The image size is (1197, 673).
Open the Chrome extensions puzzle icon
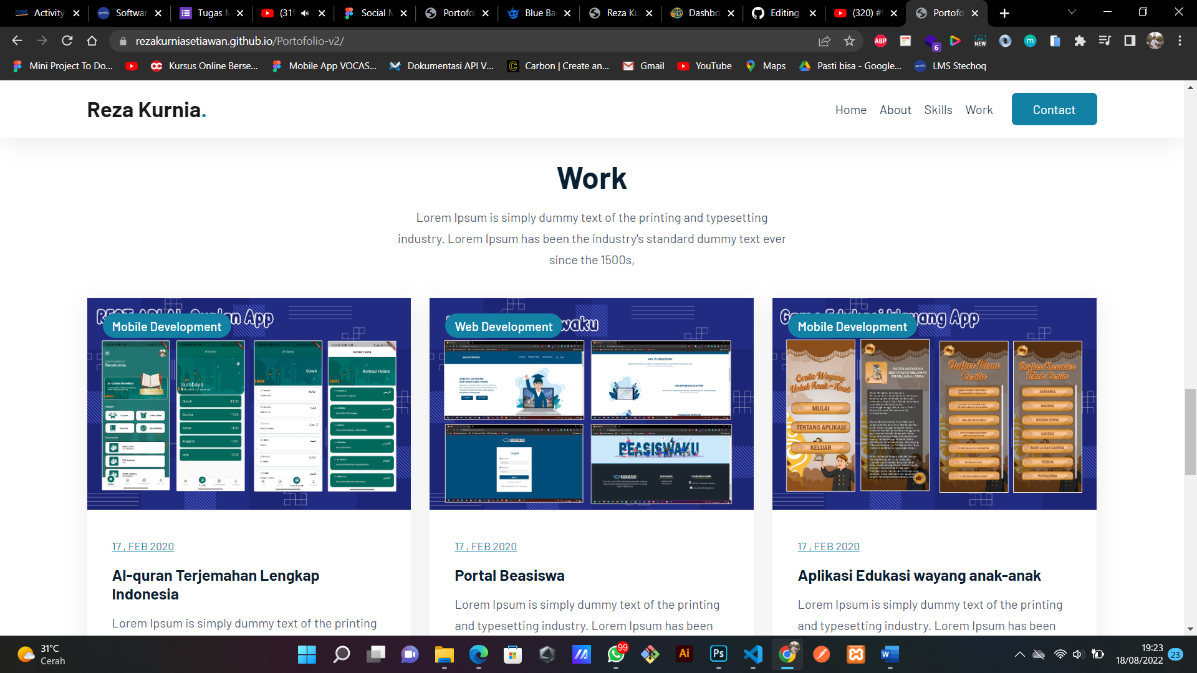[1080, 41]
